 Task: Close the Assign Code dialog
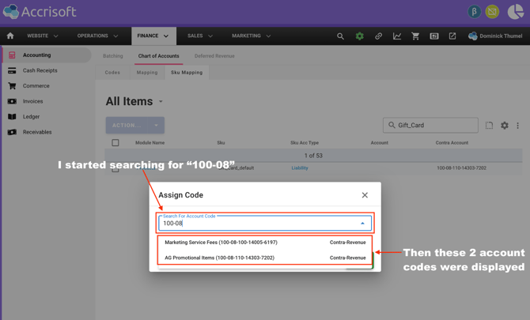tap(365, 195)
